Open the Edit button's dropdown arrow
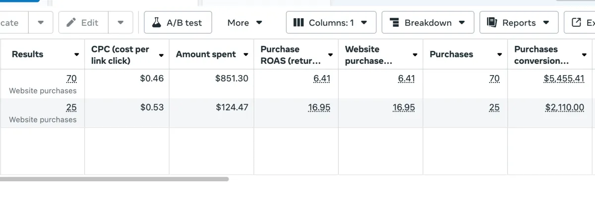595x203 pixels. [x=120, y=23]
